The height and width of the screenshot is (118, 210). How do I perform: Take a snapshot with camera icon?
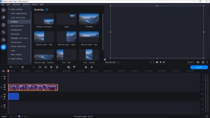coord(203,62)
